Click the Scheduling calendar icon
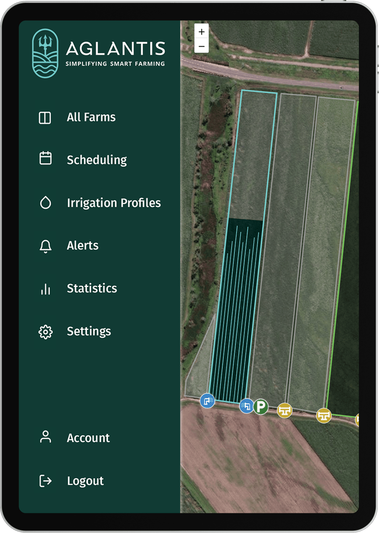Image resolution: width=379 pixels, height=533 pixels. 45,158
